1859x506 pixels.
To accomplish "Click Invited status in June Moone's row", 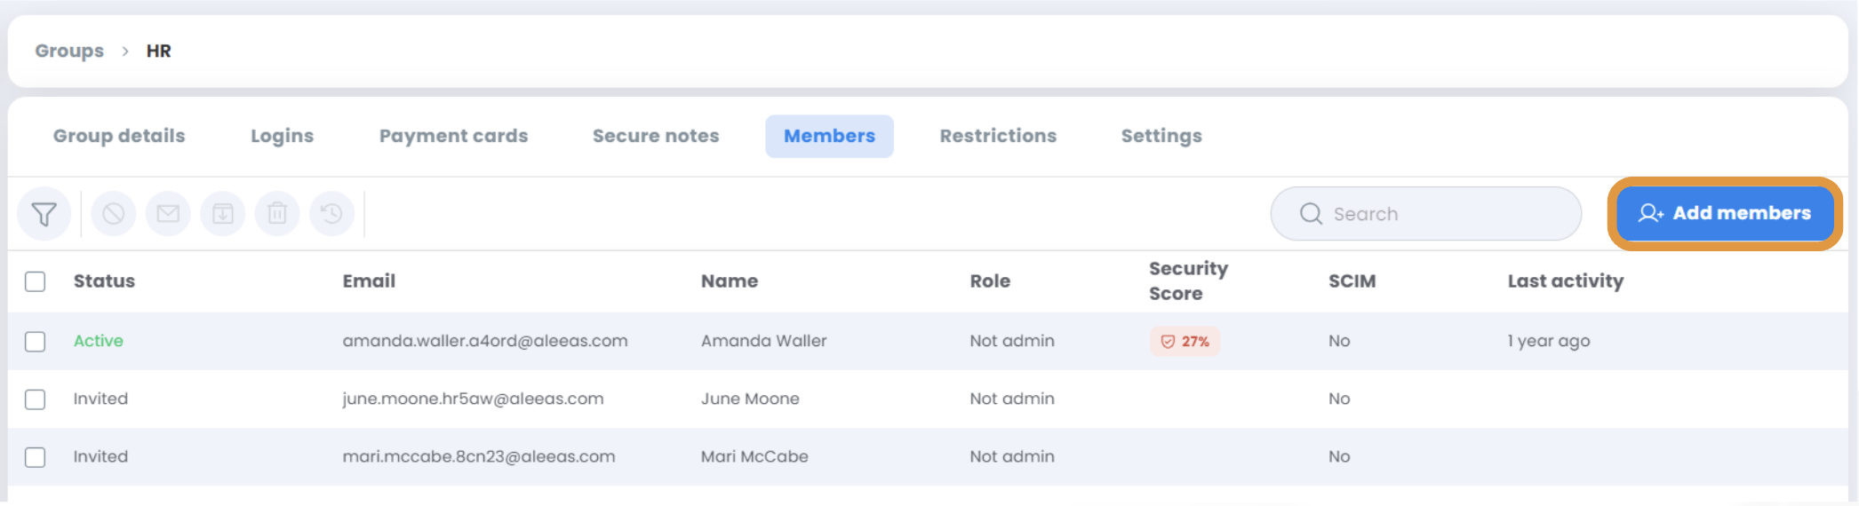I will pyautogui.click(x=100, y=399).
